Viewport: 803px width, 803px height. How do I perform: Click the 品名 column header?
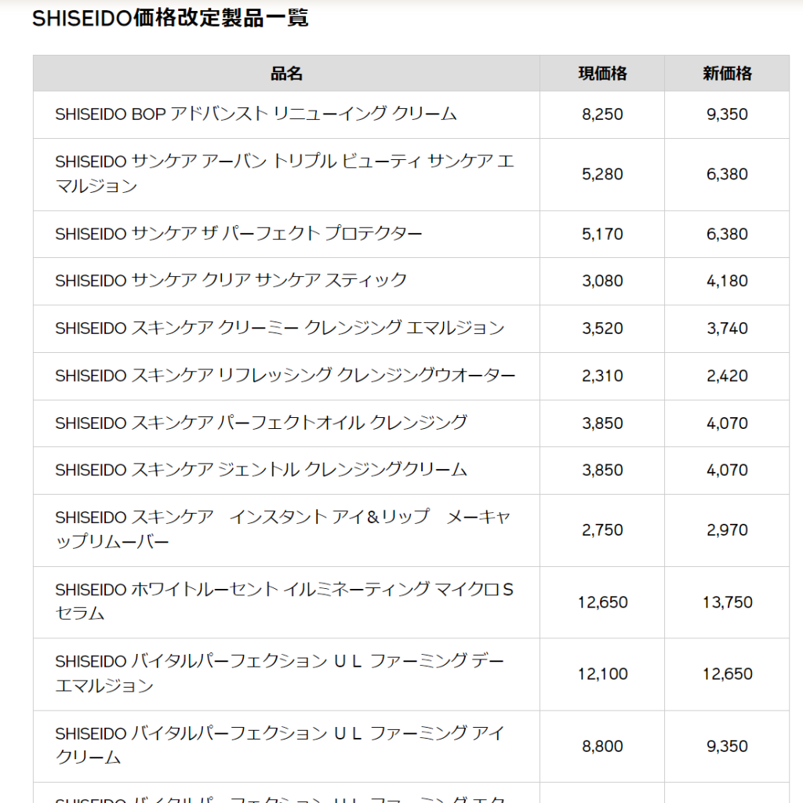[x=286, y=73]
